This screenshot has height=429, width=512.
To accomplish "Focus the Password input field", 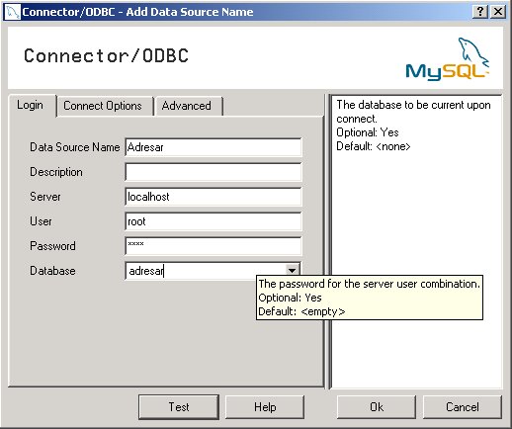I will click(213, 246).
